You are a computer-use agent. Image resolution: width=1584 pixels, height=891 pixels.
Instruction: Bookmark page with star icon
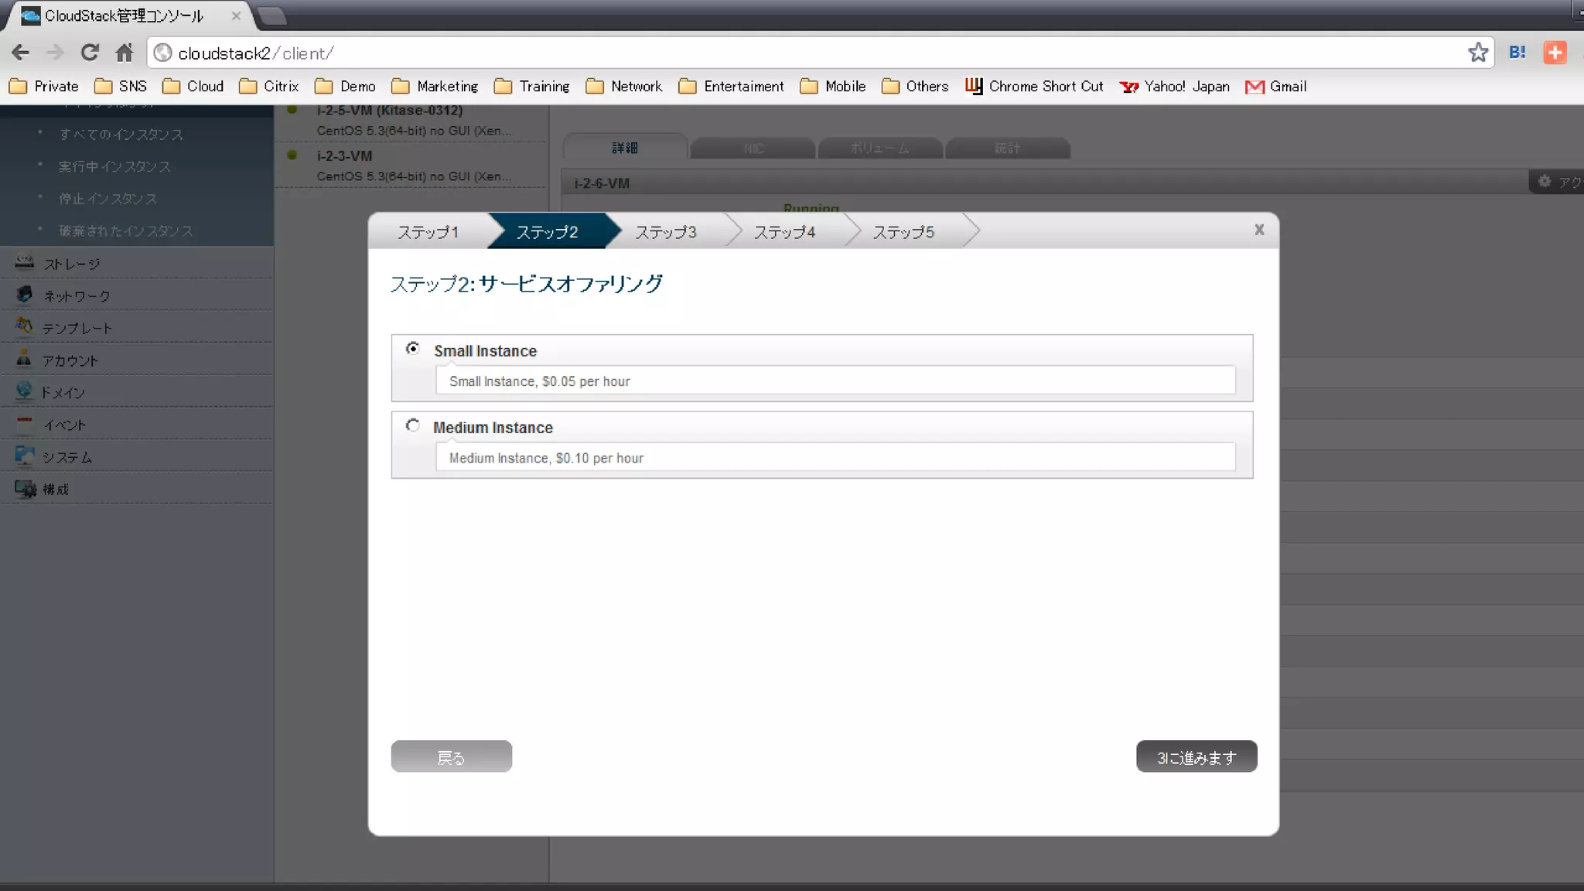click(x=1478, y=53)
